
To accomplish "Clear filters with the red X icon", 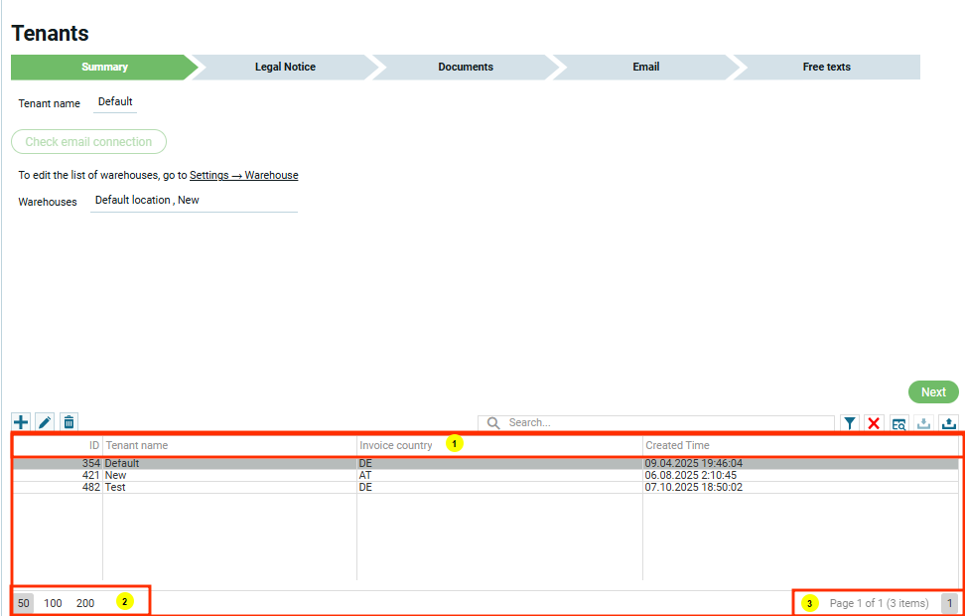I will tap(874, 423).
